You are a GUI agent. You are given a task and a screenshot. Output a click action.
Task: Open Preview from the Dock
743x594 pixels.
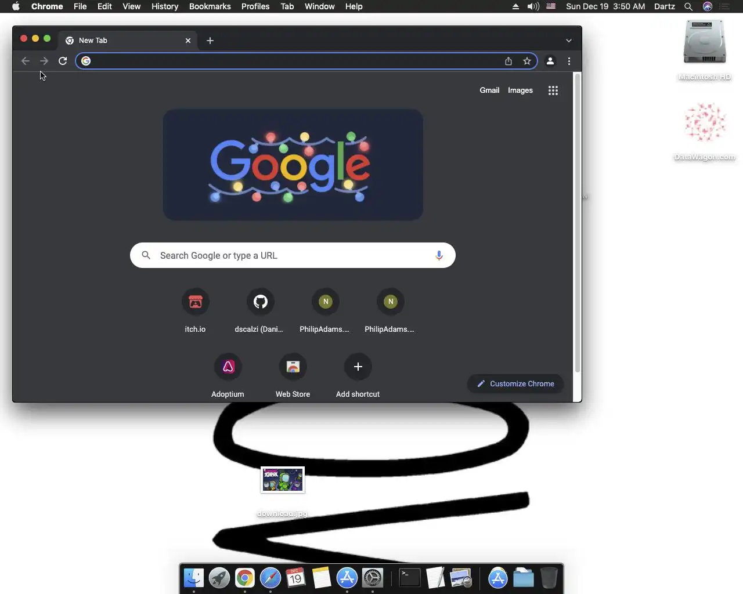point(461,578)
